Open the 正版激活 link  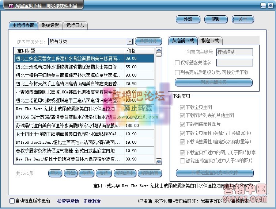click(92, 201)
